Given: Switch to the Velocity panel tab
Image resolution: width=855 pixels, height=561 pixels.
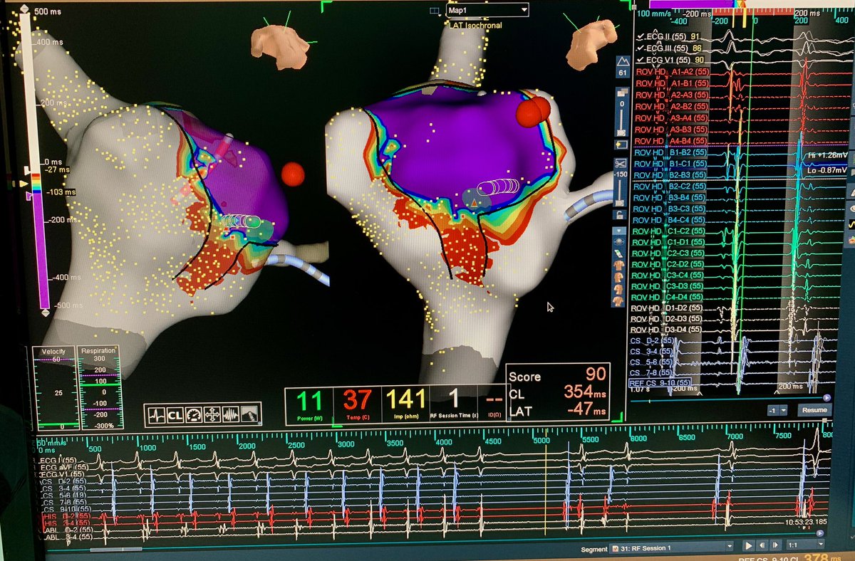Looking at the screenshot, I should point(53,352).
